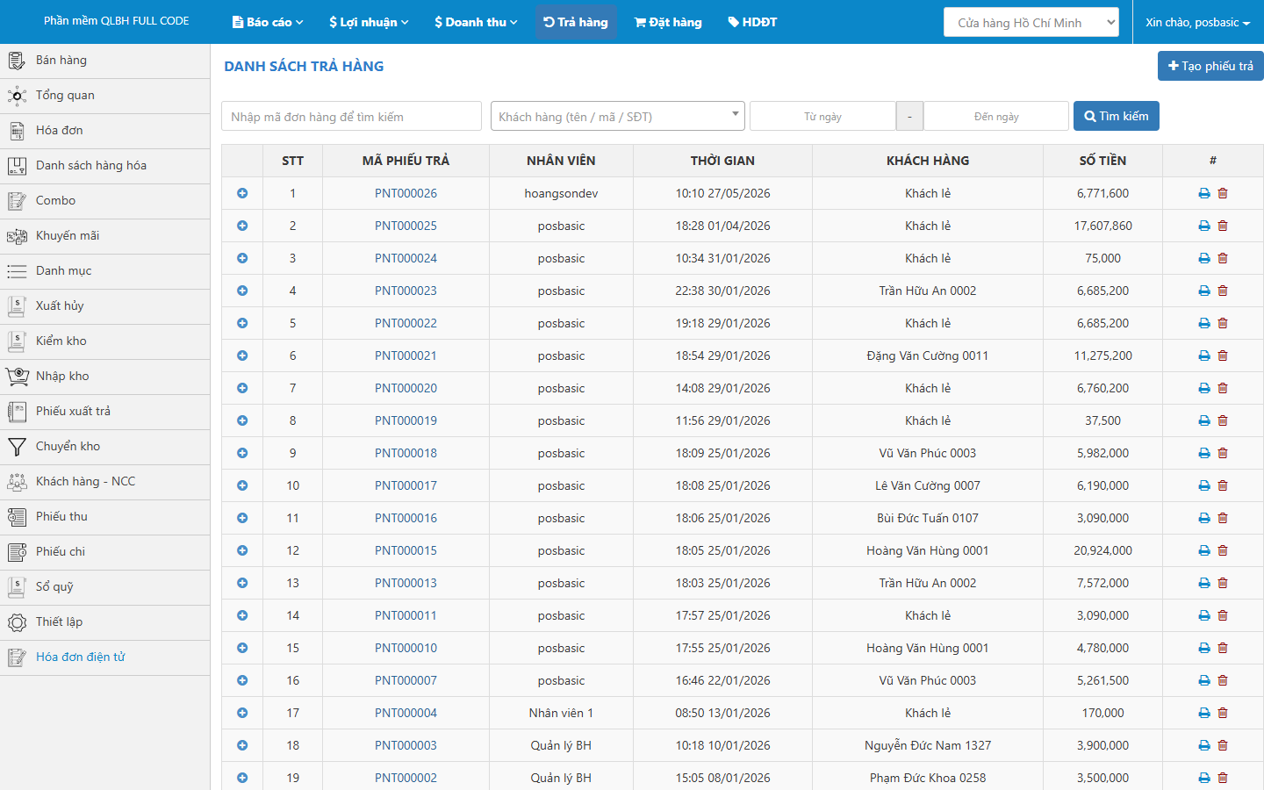Click the Xuất hủy sidebar icon

(x=17, y=306)
